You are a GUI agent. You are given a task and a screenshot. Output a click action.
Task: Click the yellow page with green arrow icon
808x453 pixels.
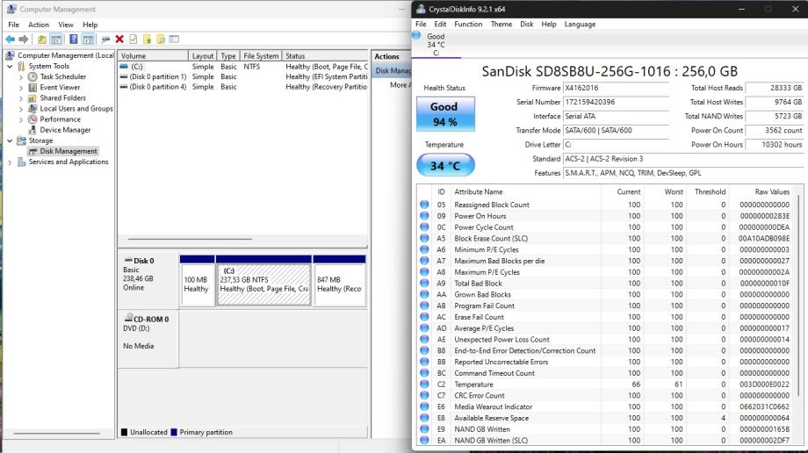(x=147, y=40)
